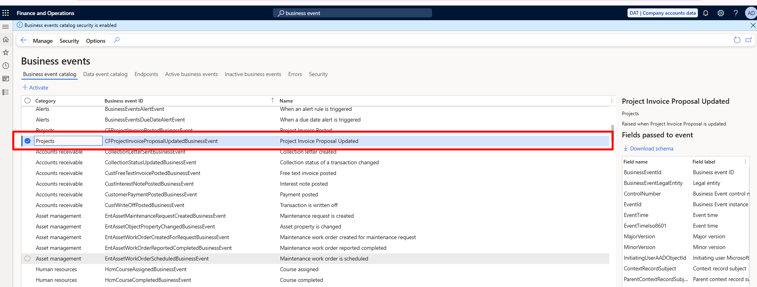The width and height of the screenshot is (757, 287).
Task: Click BusinessEventLegalEntity field name
Action: point(653,183)
